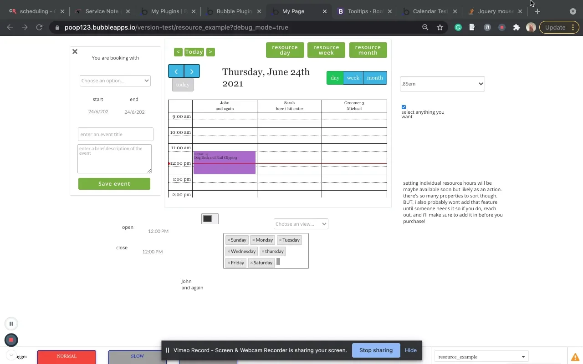Screen dimensions: 583x364
Task: Stop the Vimeo recording with red button
Action: (x=11, y=340)
